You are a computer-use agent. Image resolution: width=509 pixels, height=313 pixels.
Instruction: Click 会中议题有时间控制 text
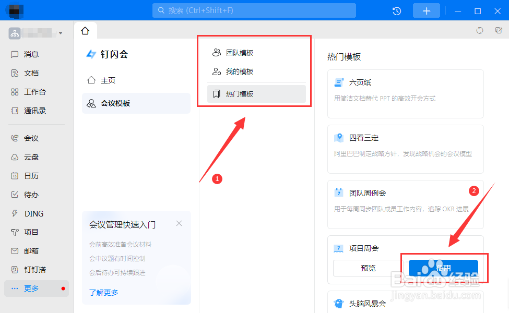coord(117,259)
